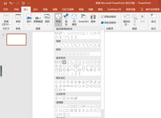Select the Right Arrow in 箭头总汇

point(56,82)
